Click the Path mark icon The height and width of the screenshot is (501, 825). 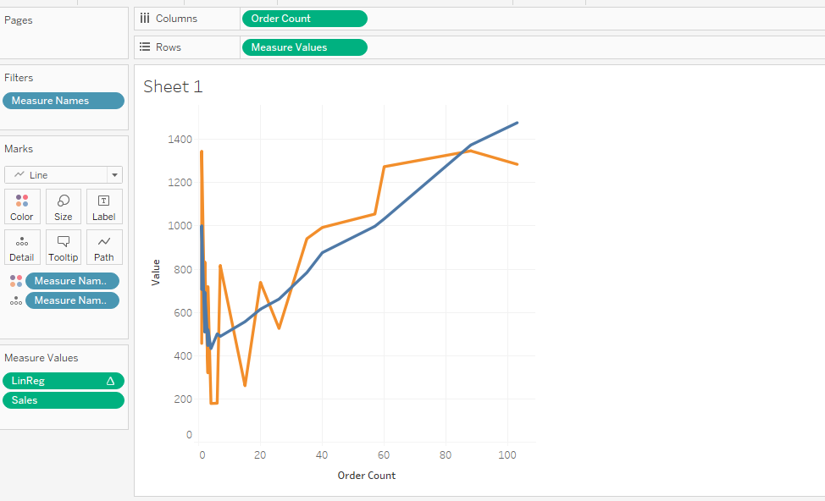click(103, 246)
